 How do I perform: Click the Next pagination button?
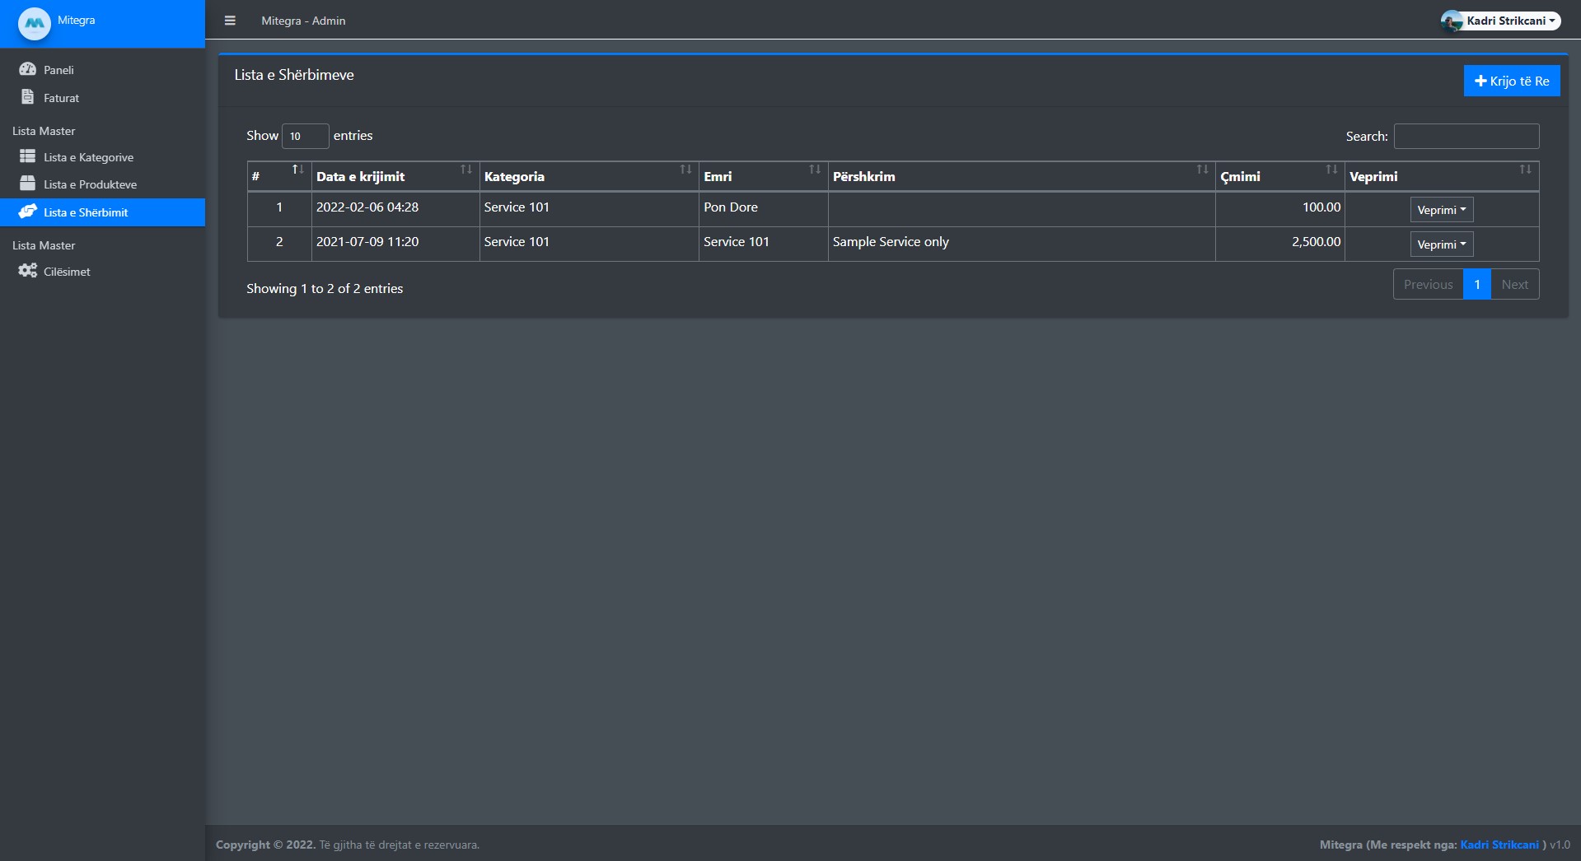click(x=1513, y=285)
